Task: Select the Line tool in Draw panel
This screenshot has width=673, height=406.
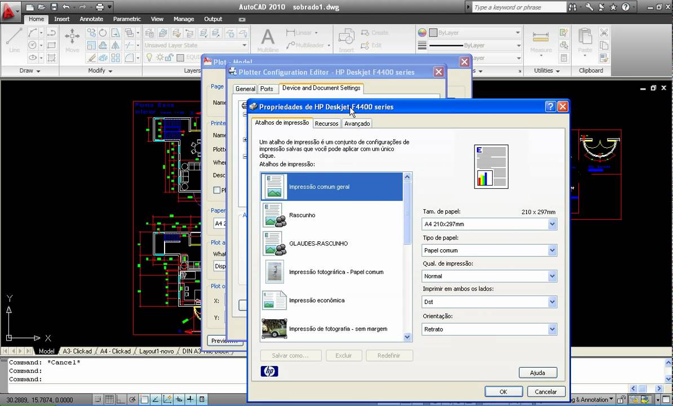Action: pos(14,41)
